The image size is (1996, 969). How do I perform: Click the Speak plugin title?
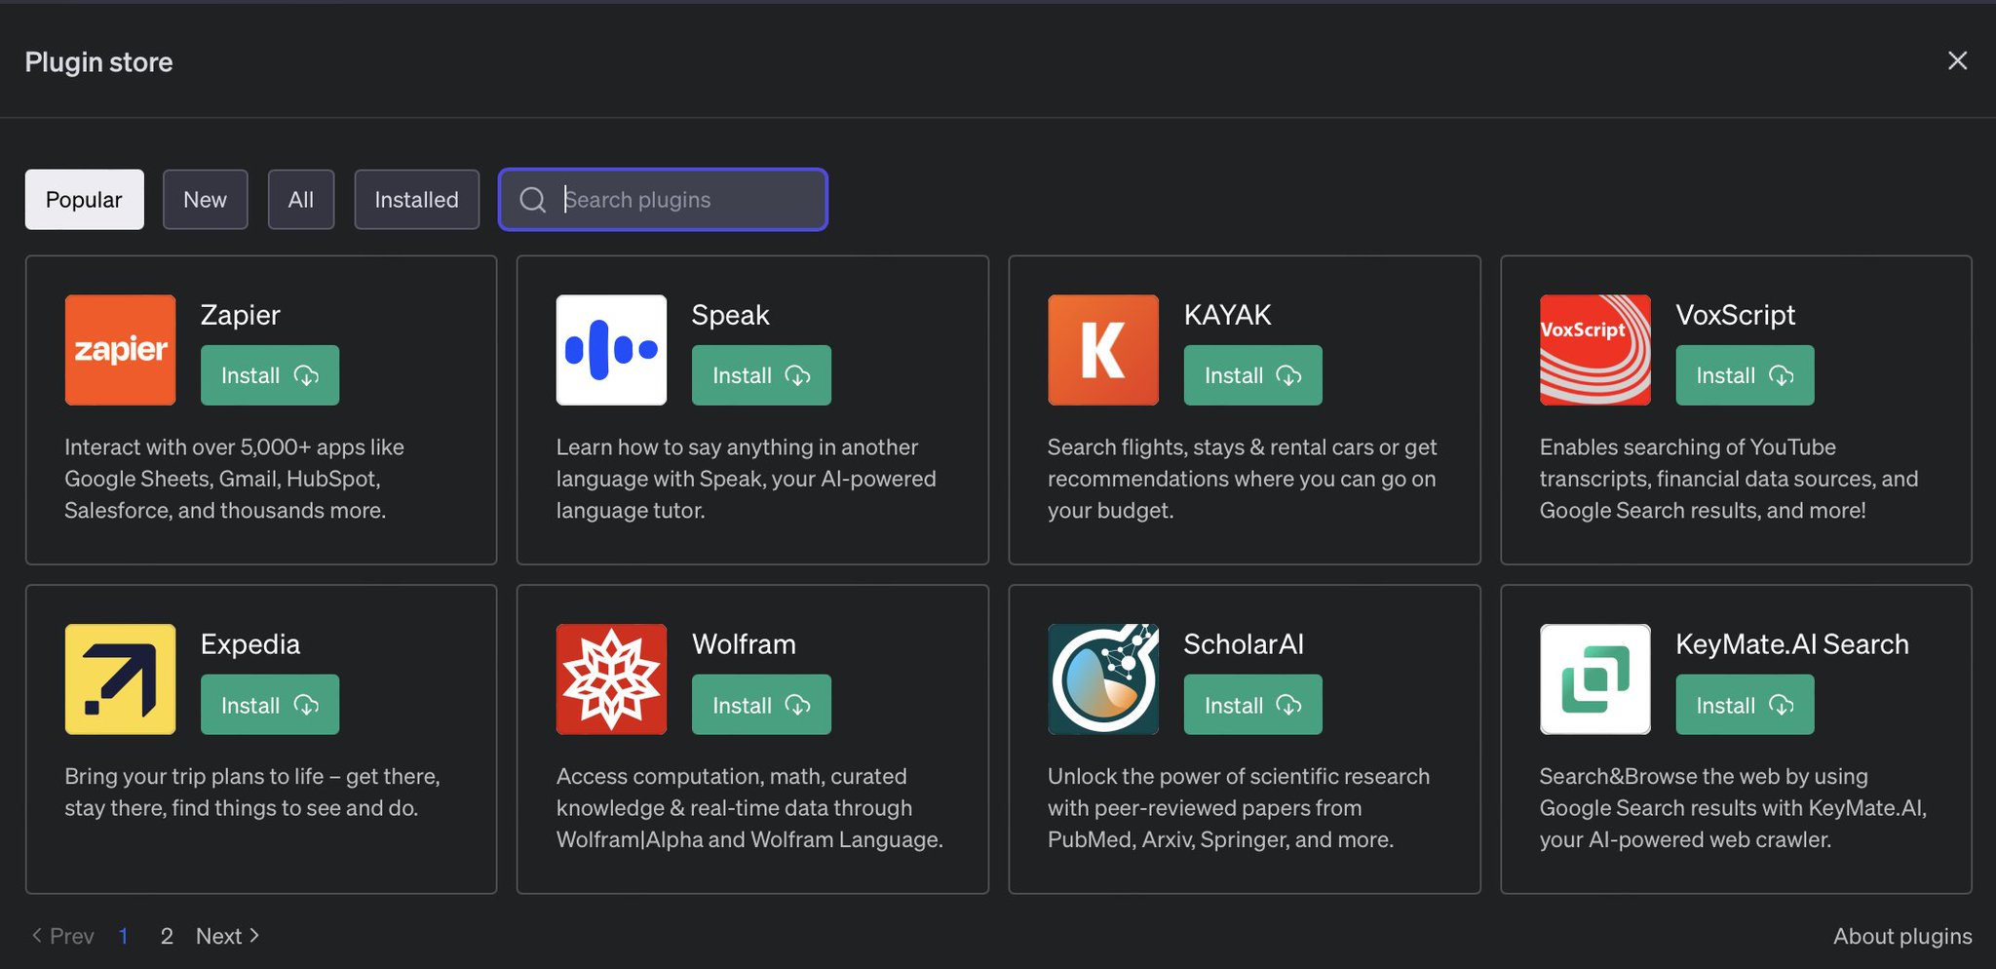[x=730, y=315]
